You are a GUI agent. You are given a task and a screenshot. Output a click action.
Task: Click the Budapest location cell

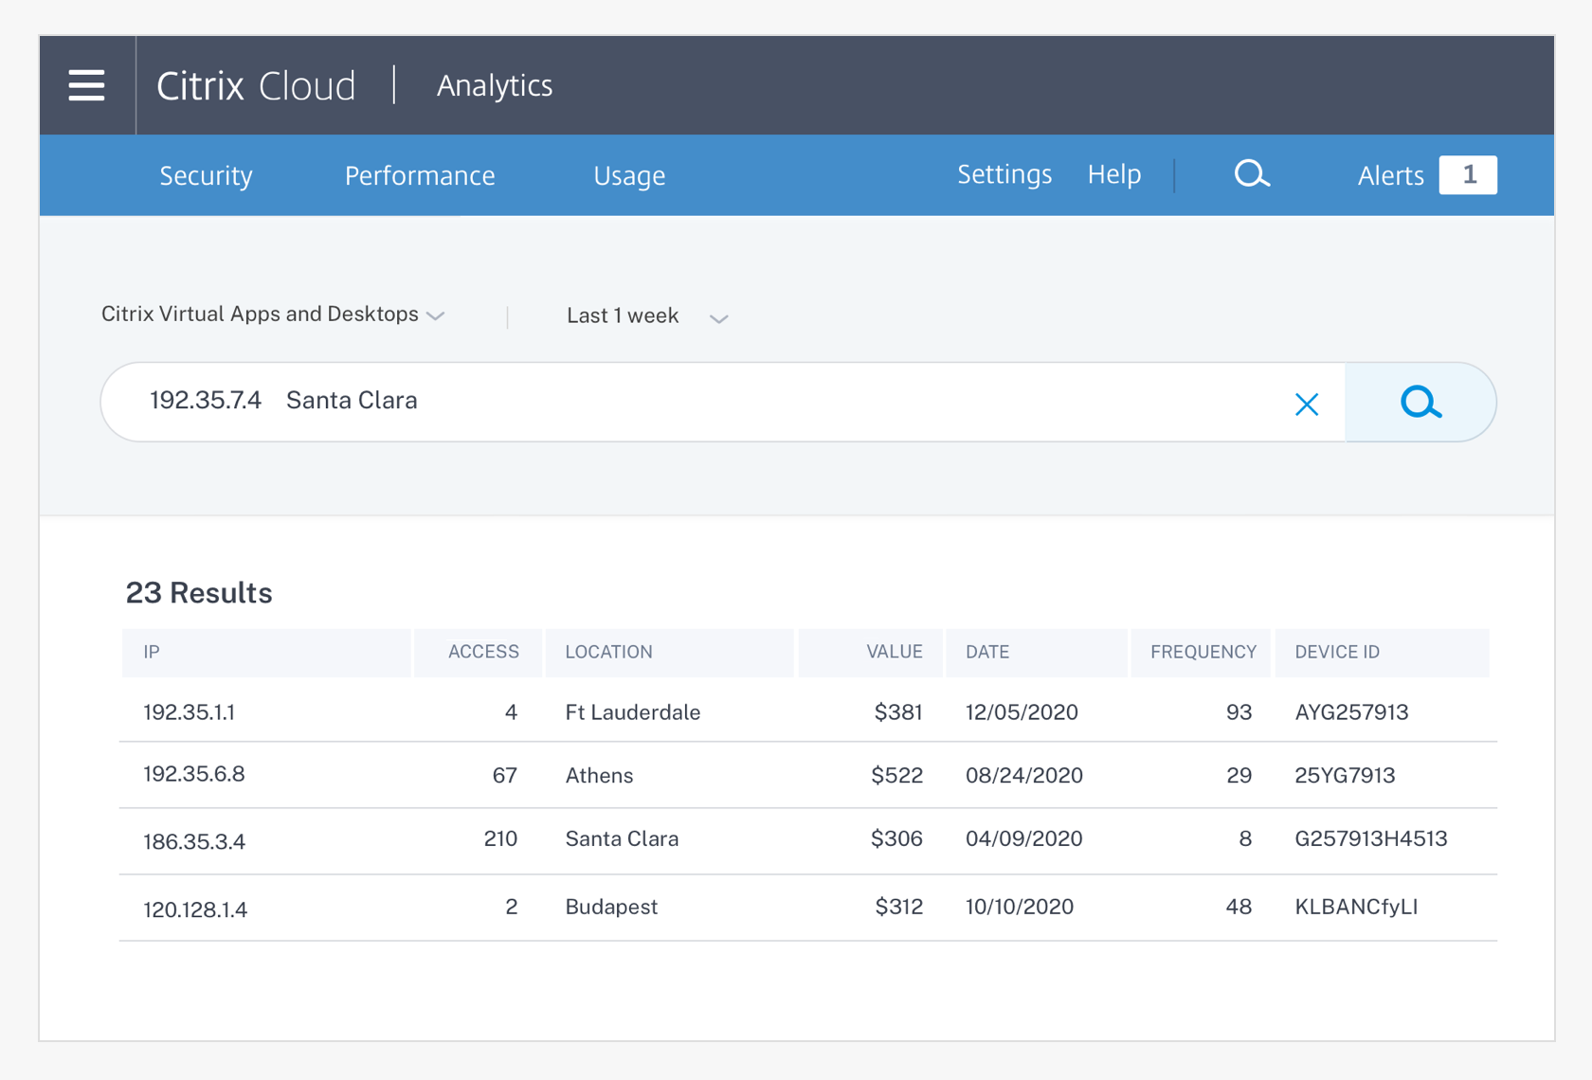[x=611, y=907]
